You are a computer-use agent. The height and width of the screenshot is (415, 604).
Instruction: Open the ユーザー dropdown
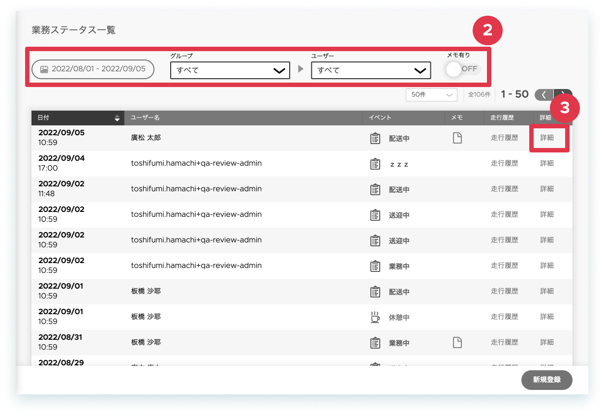pyautogui.click(x=371, y=70)
